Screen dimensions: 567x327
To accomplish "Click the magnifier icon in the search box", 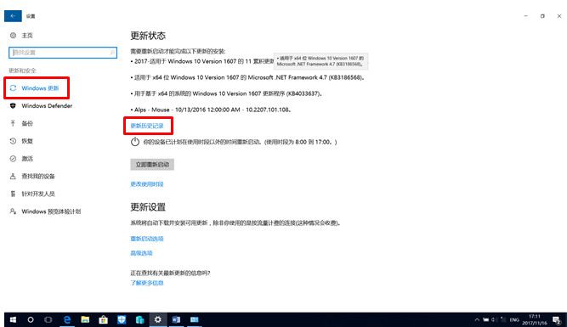I will point(112,53).
